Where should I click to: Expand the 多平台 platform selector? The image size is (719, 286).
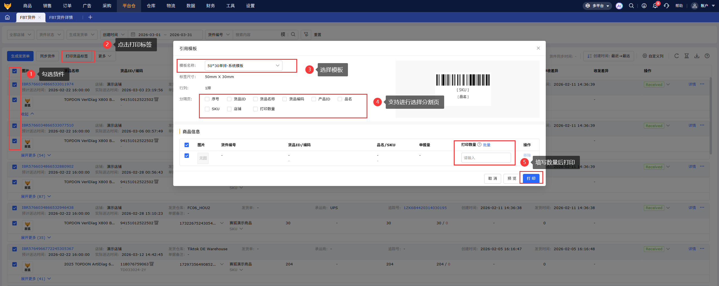pos(597,6)
